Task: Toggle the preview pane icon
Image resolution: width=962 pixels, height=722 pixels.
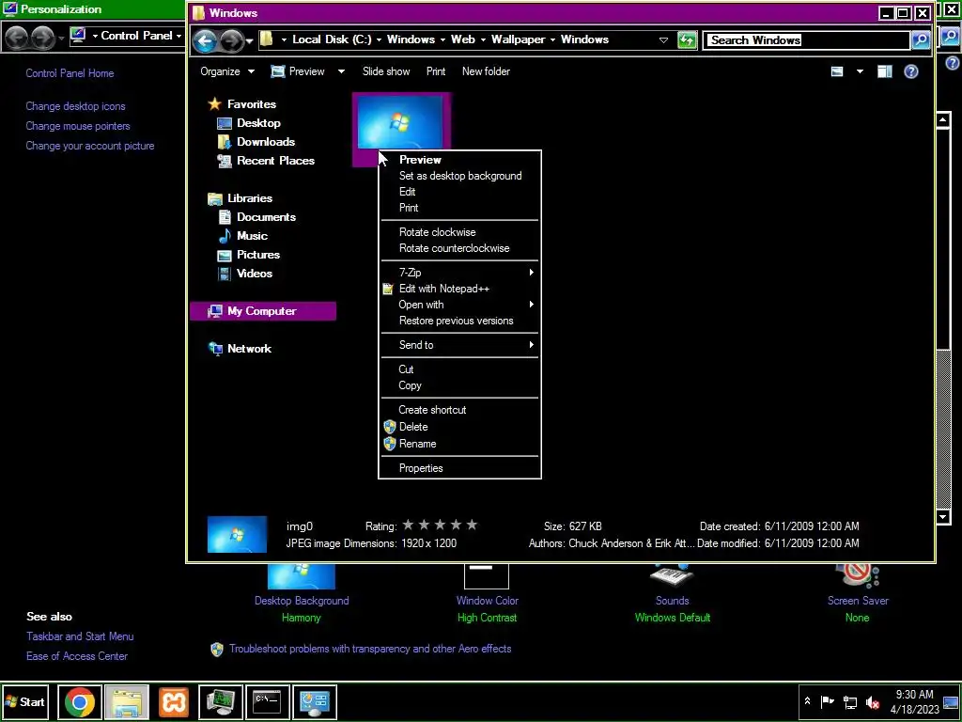Action: point(884,71)
